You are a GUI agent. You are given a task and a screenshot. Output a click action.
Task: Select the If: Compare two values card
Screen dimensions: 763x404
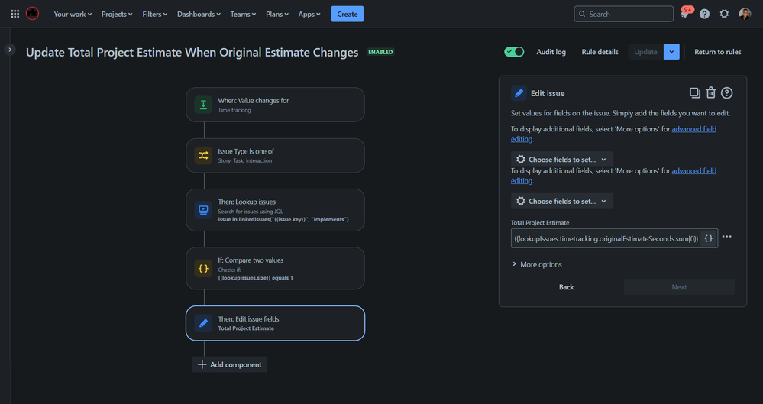tap(276, 268)
